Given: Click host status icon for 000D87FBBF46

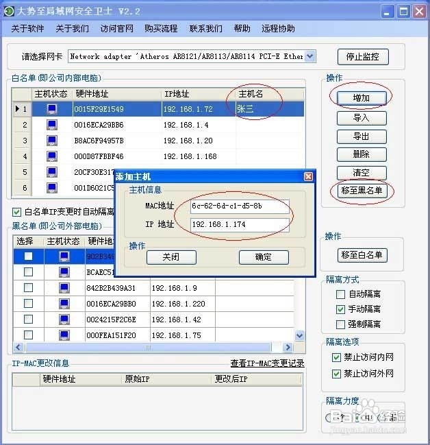Looking at the screenshot, I should click(52, 156).
